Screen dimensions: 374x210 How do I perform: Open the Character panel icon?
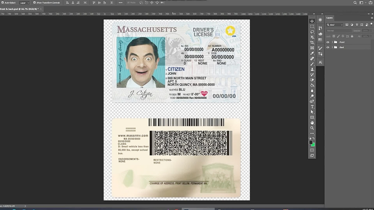320,62
